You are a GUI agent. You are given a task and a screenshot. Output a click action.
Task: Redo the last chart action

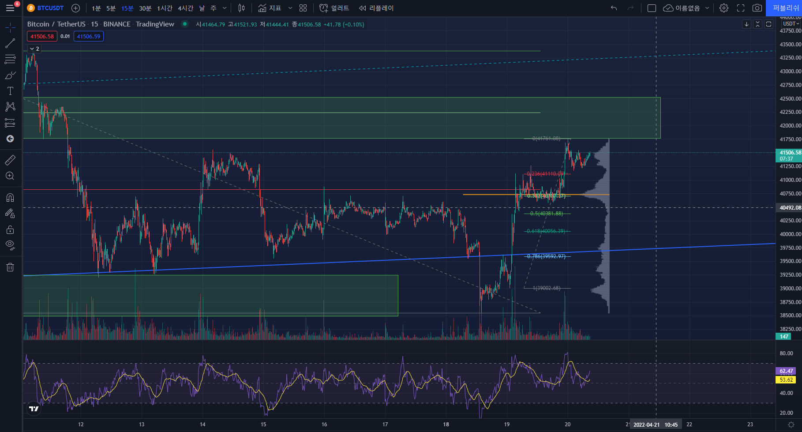630,8
